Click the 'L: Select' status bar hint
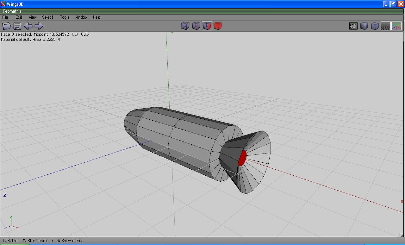The image size is (405, 245). click(11, 241)
